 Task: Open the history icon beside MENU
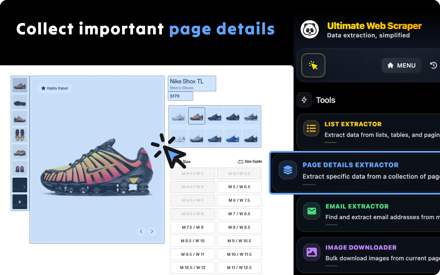pos(433,65)
